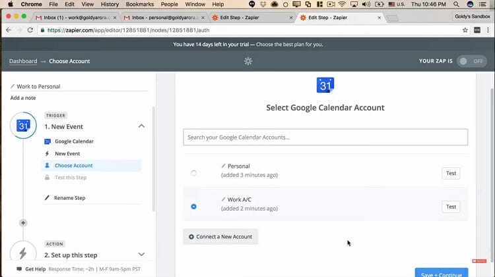Click Add a note
This screenshot has width=495, height=277.
click(x=23, y=98)
